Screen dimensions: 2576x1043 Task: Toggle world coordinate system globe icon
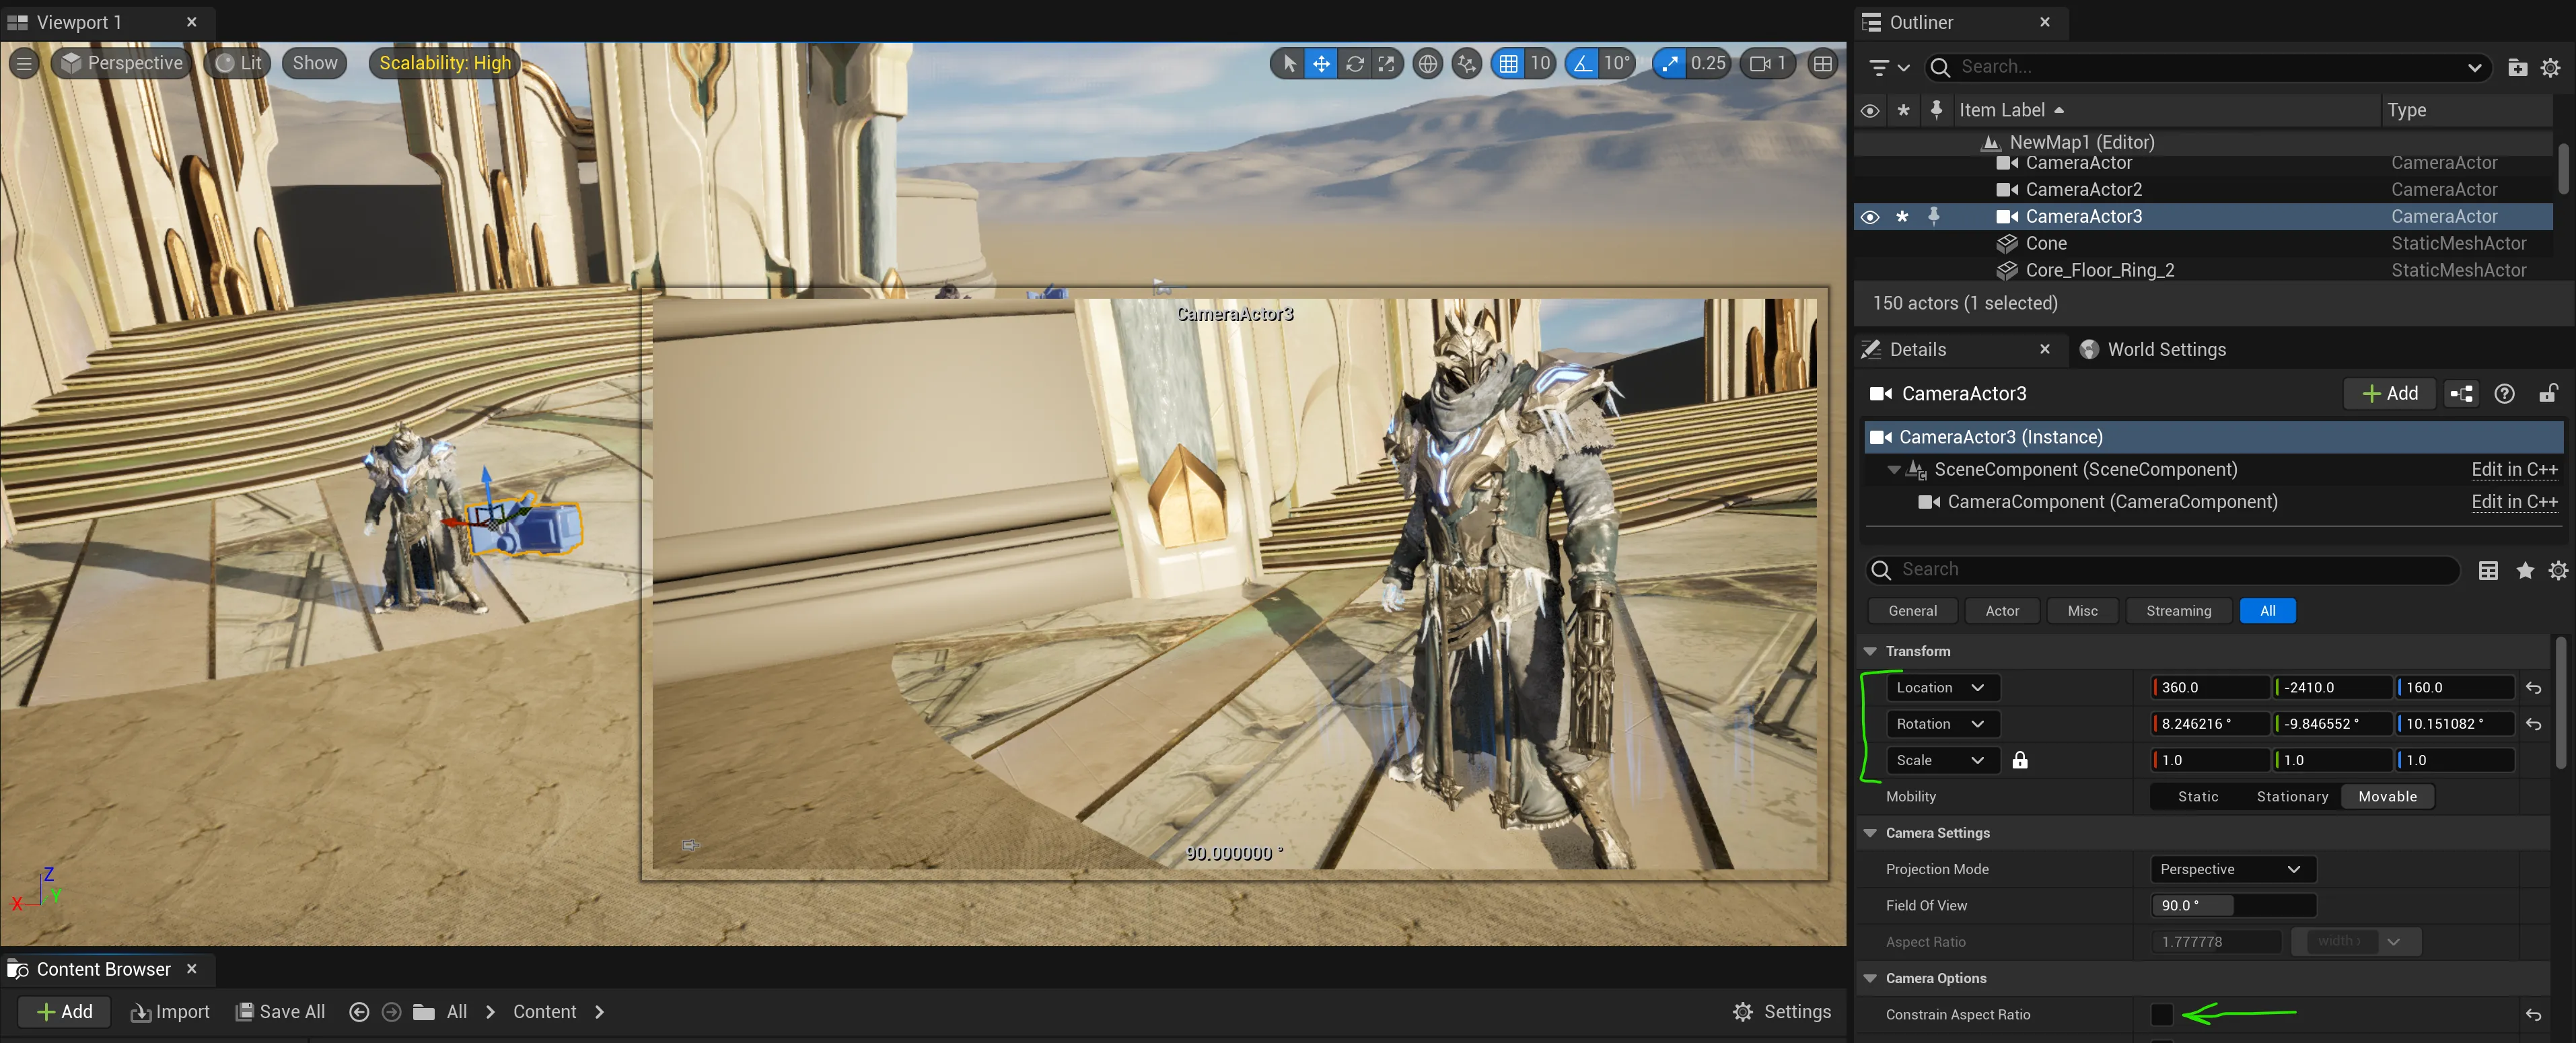point(1428,64)
